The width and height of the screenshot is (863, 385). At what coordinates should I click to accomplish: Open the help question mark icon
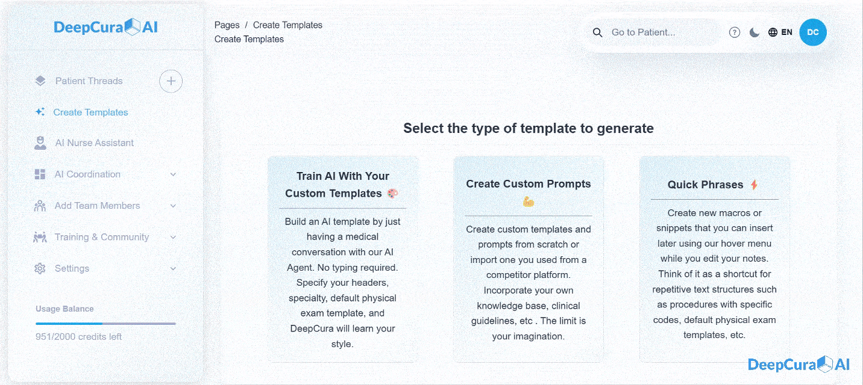coord(734,32)
